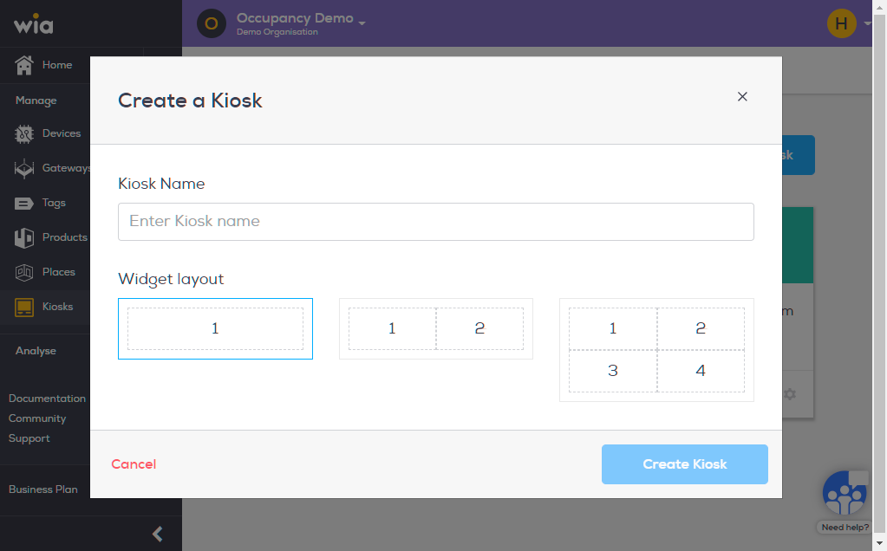Open the Products menu item
Viewport: 887px width, 551px height.
click(65, 237)
